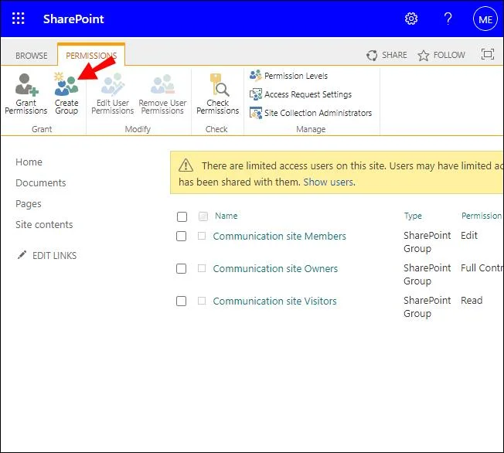The image size is (504, 453).
Task: Click the SharePoint title in header
Action: [73, 19]
